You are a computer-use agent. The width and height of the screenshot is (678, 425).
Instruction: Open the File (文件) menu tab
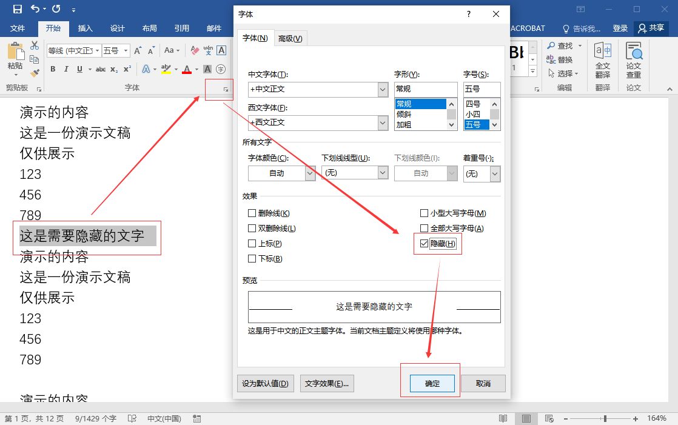[x=18, y=28]
